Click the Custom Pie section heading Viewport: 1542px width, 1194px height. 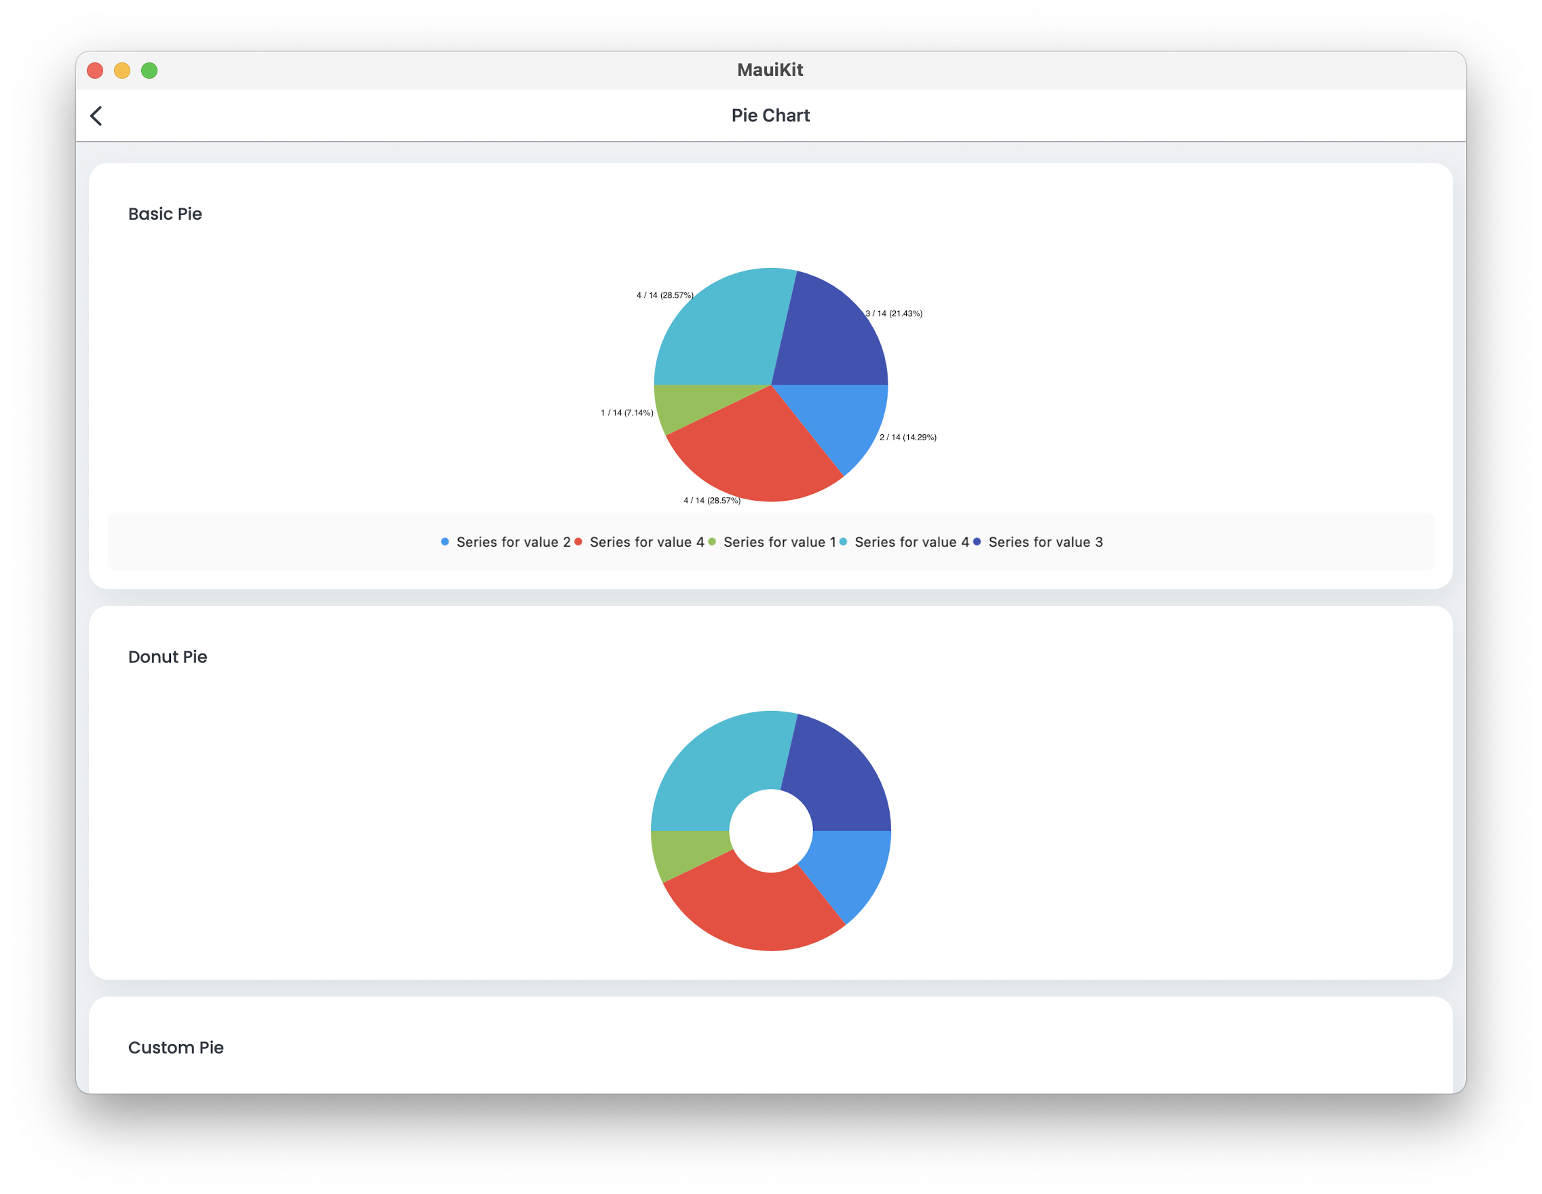176,1047
